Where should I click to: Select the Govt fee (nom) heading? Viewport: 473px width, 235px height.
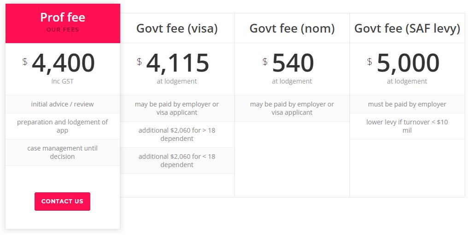pyautogui.click(x=292, y=28)
